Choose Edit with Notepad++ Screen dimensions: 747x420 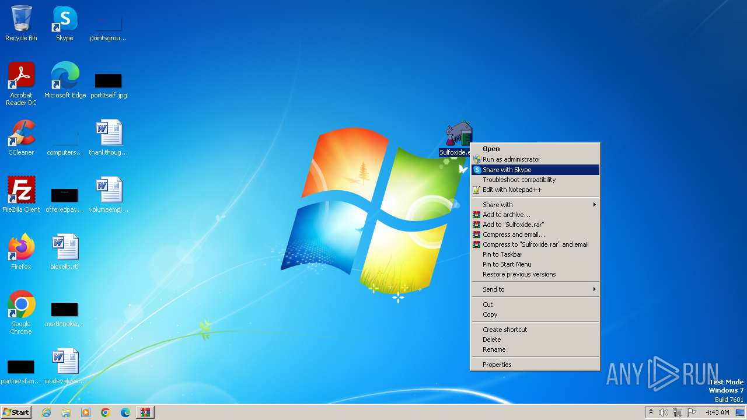535,190
